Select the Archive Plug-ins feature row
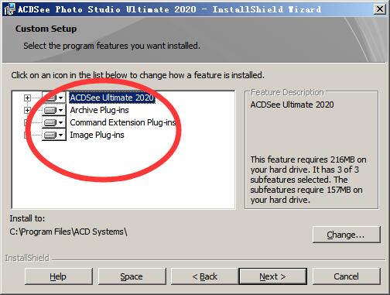 [x=99, y=110]
